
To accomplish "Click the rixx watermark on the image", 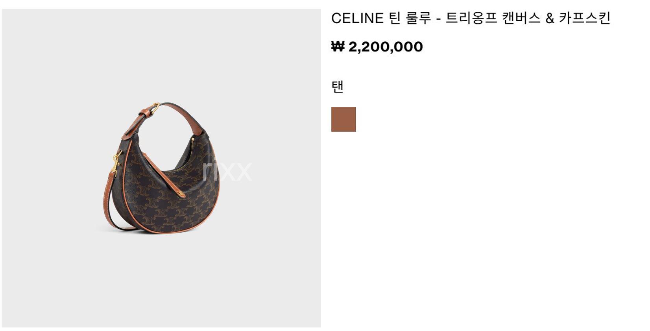I will 227,170.
